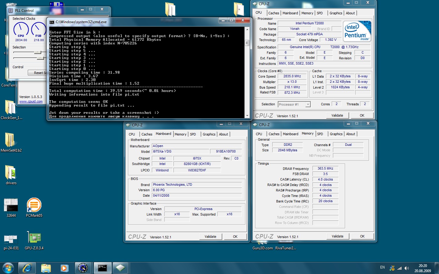Screen dimensions: 439x274
Task: Click Validate in Memory window
Action: (337, 236)
